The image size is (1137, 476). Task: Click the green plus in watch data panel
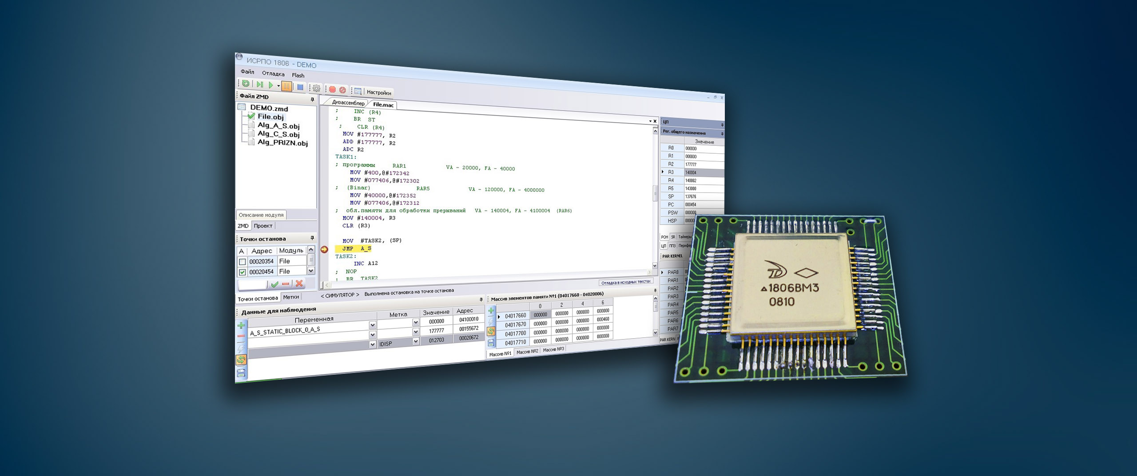(241, 326)
